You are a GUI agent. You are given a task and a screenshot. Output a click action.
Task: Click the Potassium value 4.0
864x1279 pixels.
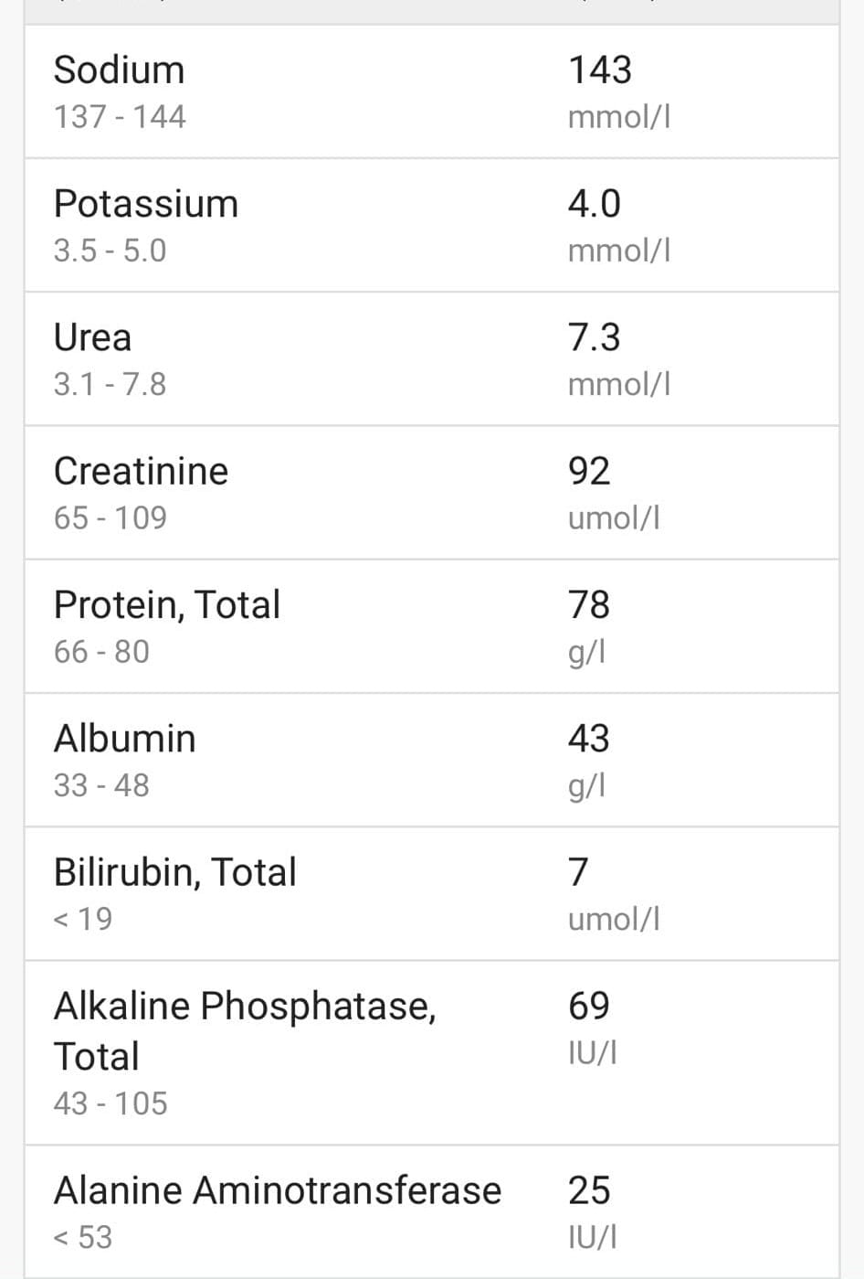[x=595, y=204]
